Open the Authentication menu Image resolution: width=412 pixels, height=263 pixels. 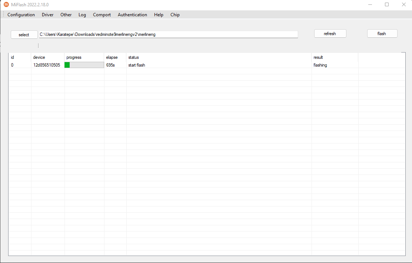[132, 15]
